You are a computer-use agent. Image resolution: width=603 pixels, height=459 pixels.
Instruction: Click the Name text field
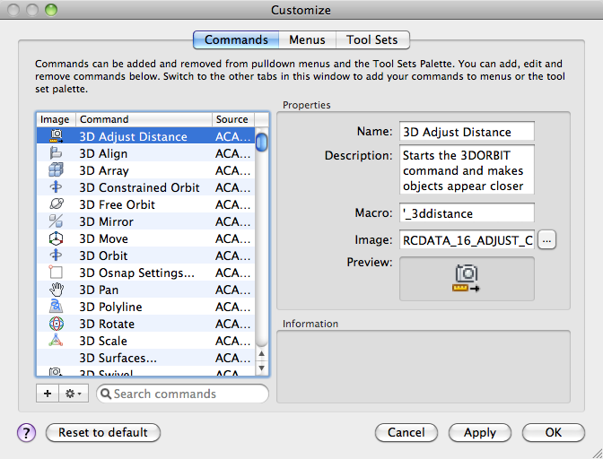[x=467, y=133]
